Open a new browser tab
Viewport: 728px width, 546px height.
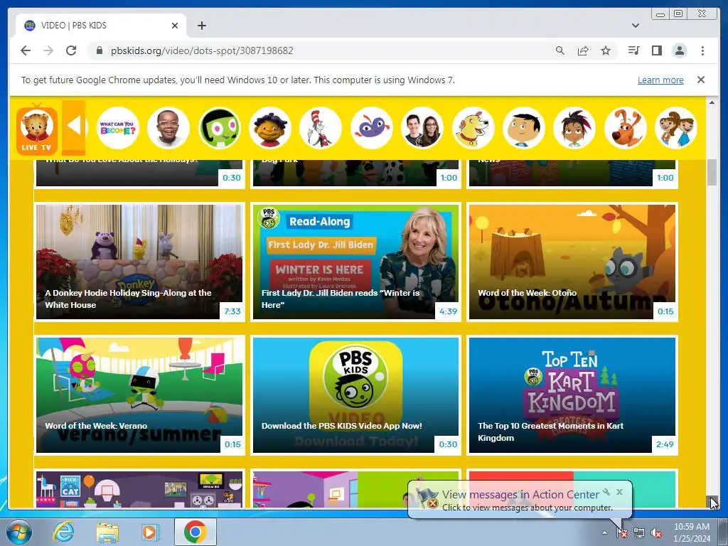[201, 26]
